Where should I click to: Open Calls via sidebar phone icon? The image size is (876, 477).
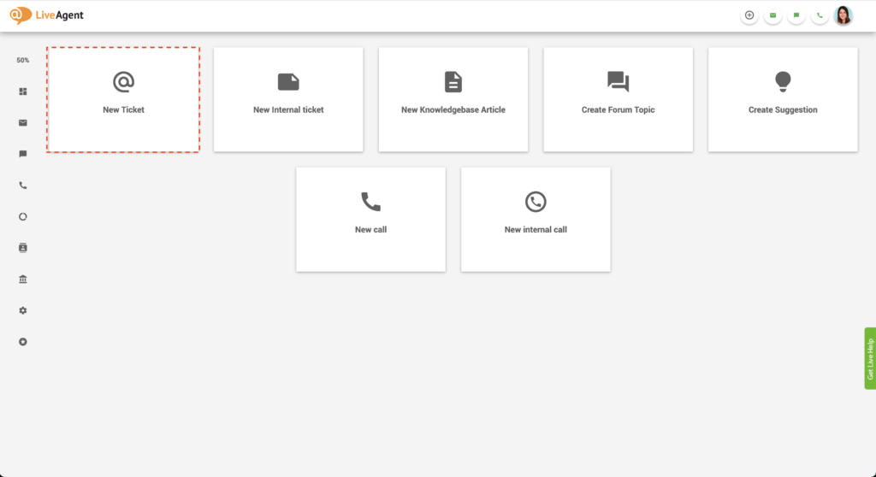tap(23, 185)
